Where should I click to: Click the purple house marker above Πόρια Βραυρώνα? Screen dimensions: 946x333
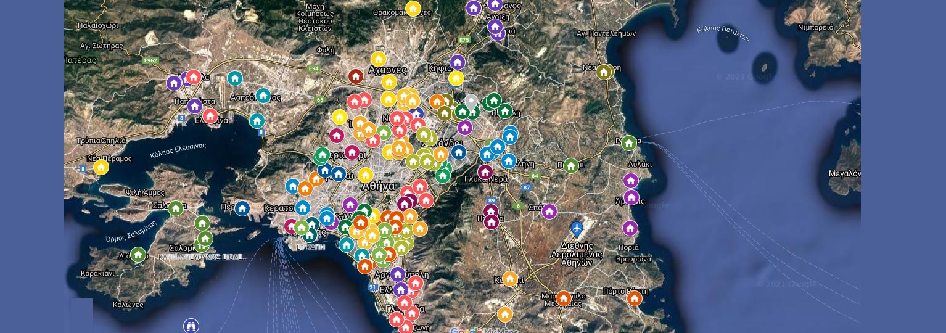coord(630,228)
